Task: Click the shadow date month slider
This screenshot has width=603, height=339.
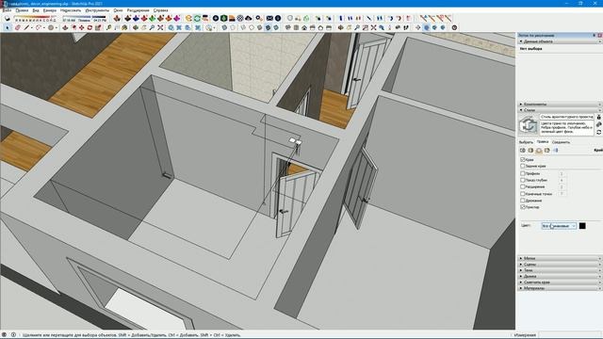Action: point(36,17)
